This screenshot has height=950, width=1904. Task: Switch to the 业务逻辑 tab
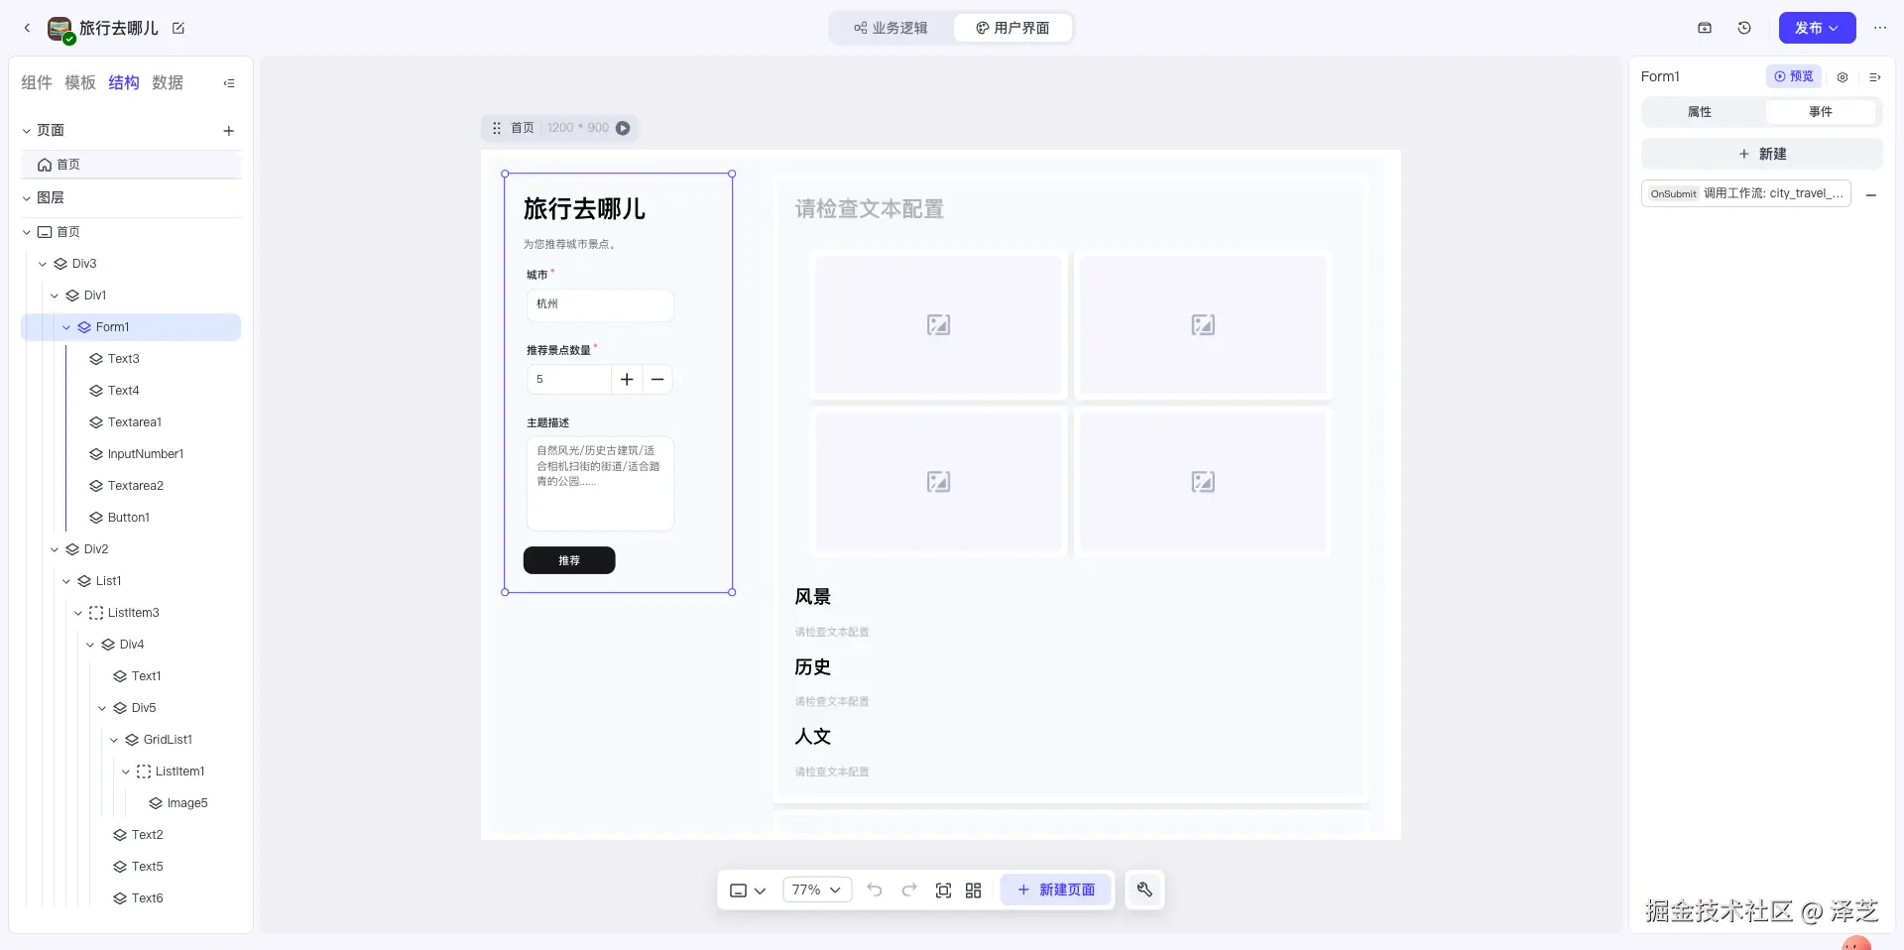(891, 28)
